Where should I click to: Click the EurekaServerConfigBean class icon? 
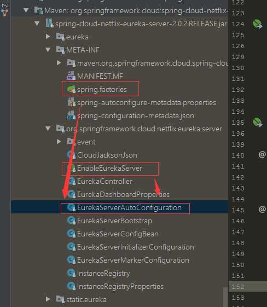[71, 234]
